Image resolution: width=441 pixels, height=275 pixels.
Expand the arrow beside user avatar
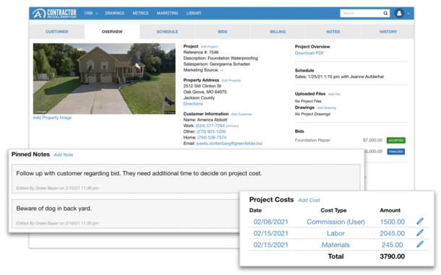tap(408, 13)
